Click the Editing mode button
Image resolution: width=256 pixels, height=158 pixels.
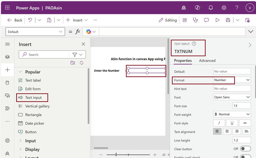click(168, 20)
